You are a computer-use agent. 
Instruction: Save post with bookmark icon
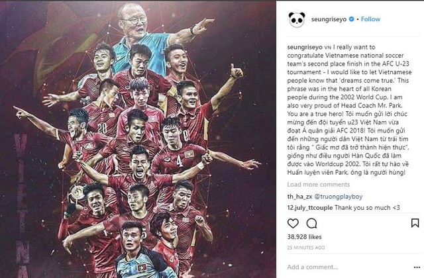(x=415, y=223)
